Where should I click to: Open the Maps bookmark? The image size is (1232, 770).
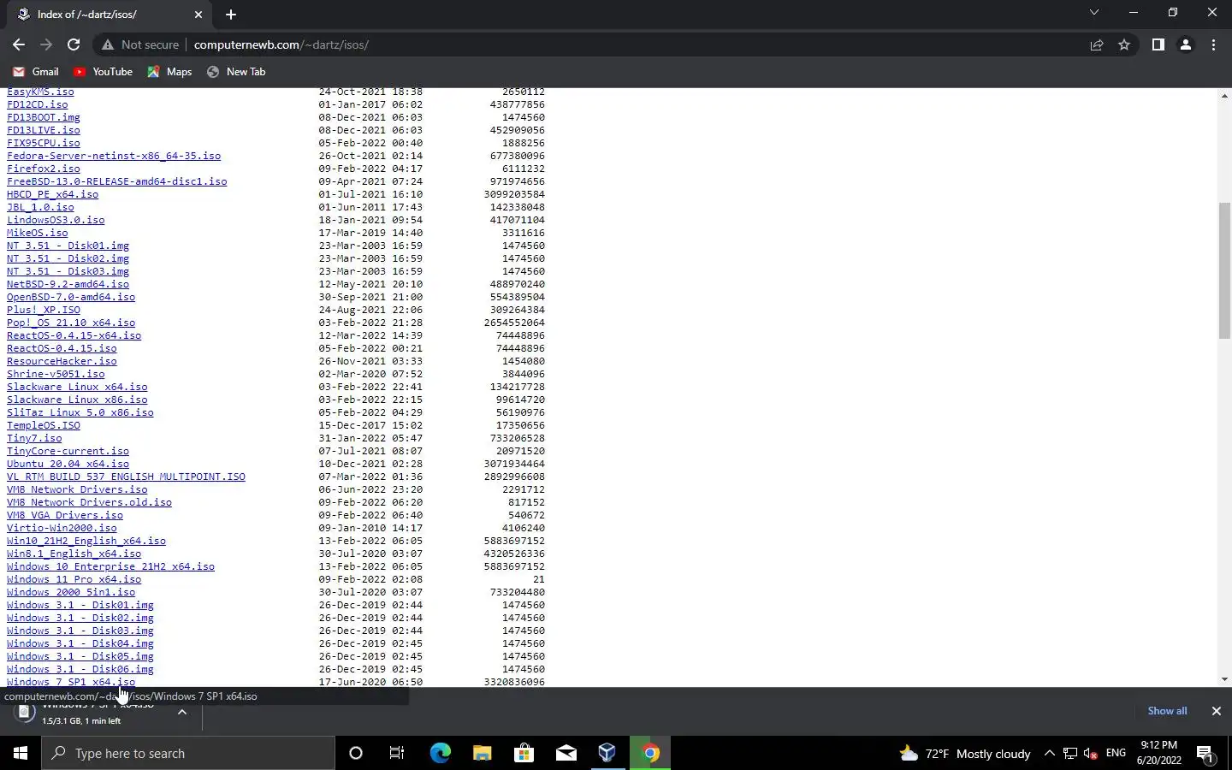169,72
